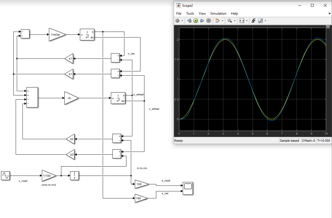Select the Cursor Measurements ruler icon
332x218 pixels.
(260, 21)
